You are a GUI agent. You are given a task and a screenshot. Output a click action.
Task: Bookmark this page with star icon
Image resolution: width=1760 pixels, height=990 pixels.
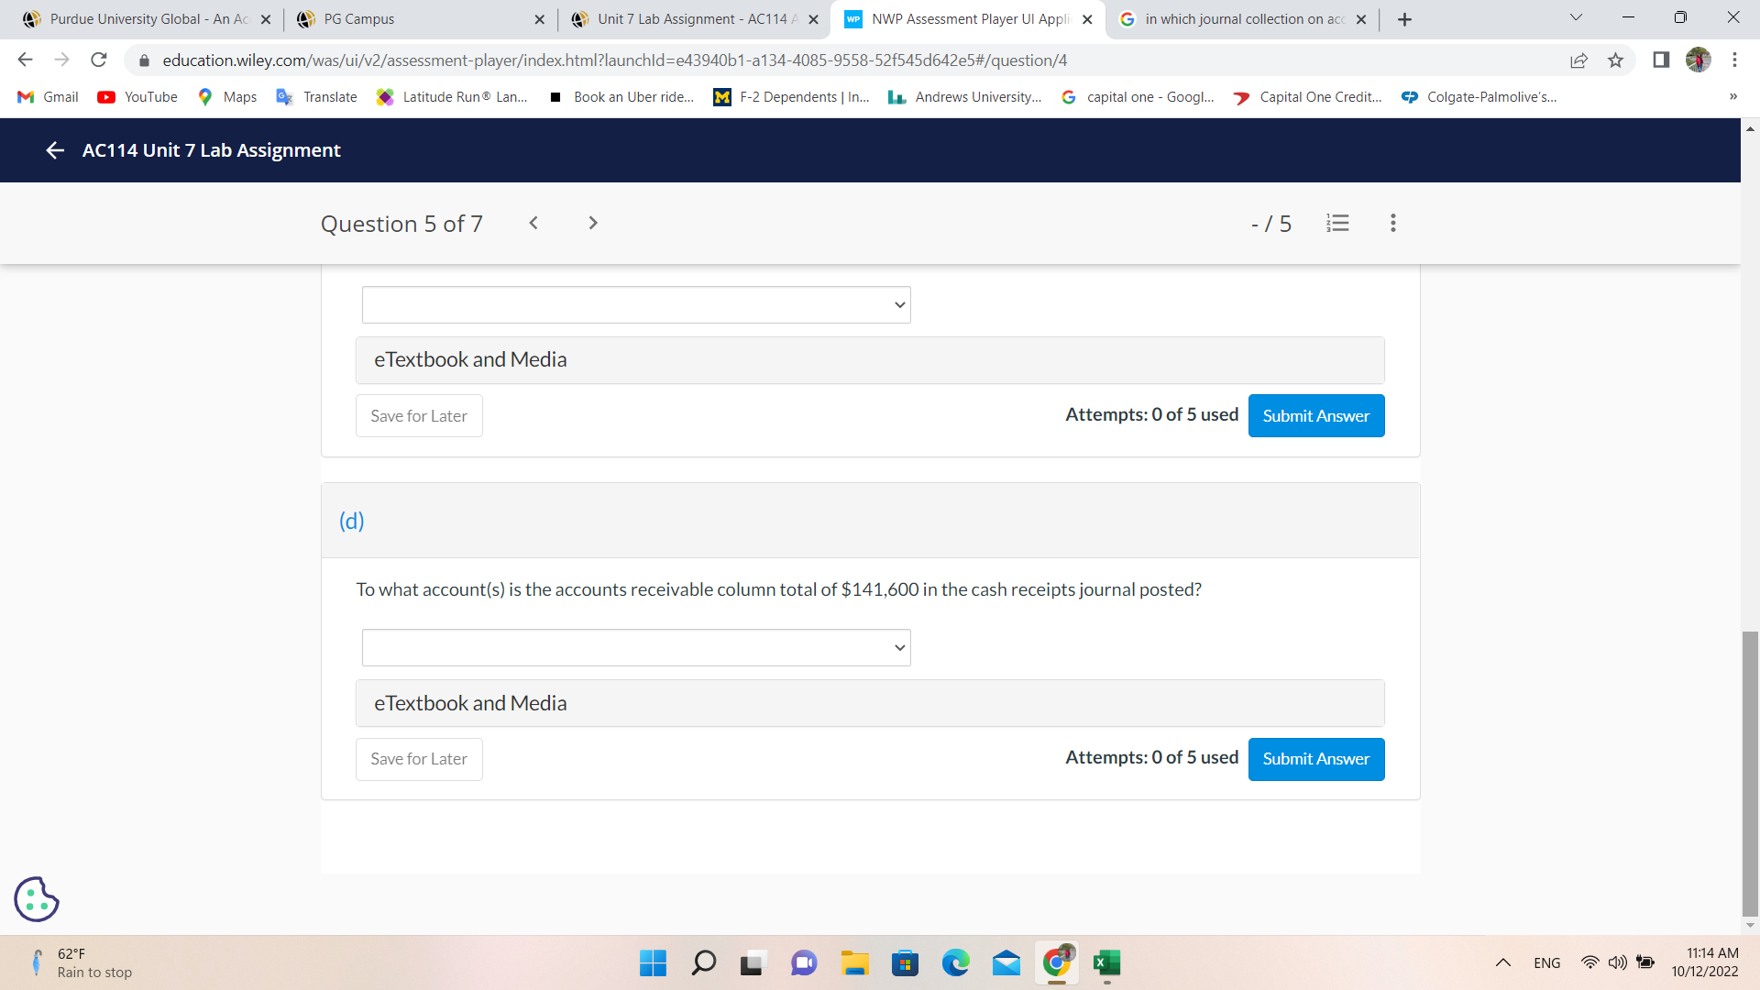coord(1615,60)
